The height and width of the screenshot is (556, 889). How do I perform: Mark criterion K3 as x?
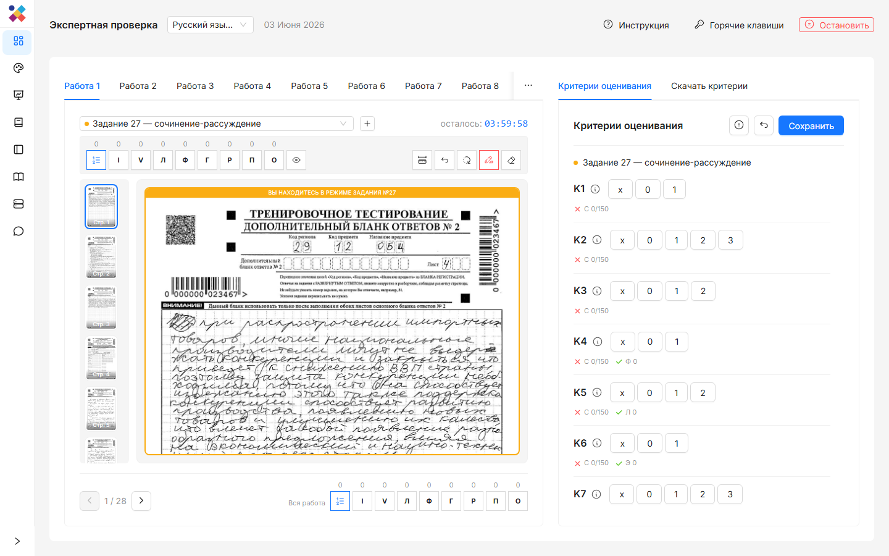pyautogui.click(x=622, y=291)
